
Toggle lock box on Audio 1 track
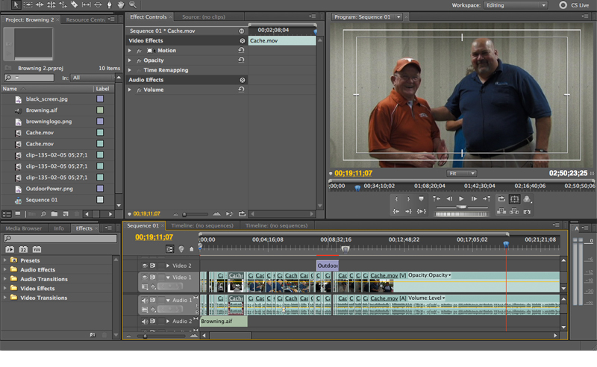161,301
